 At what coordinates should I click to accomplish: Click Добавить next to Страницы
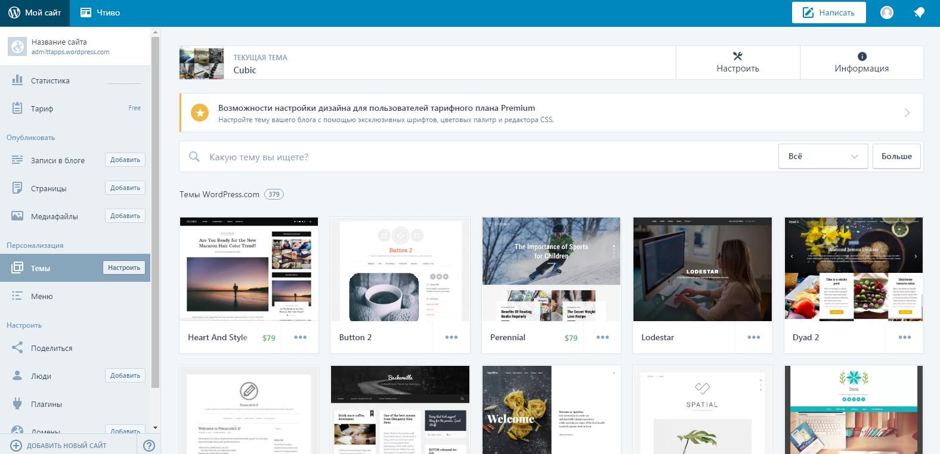pyautogui.click(x=125, y=188)
